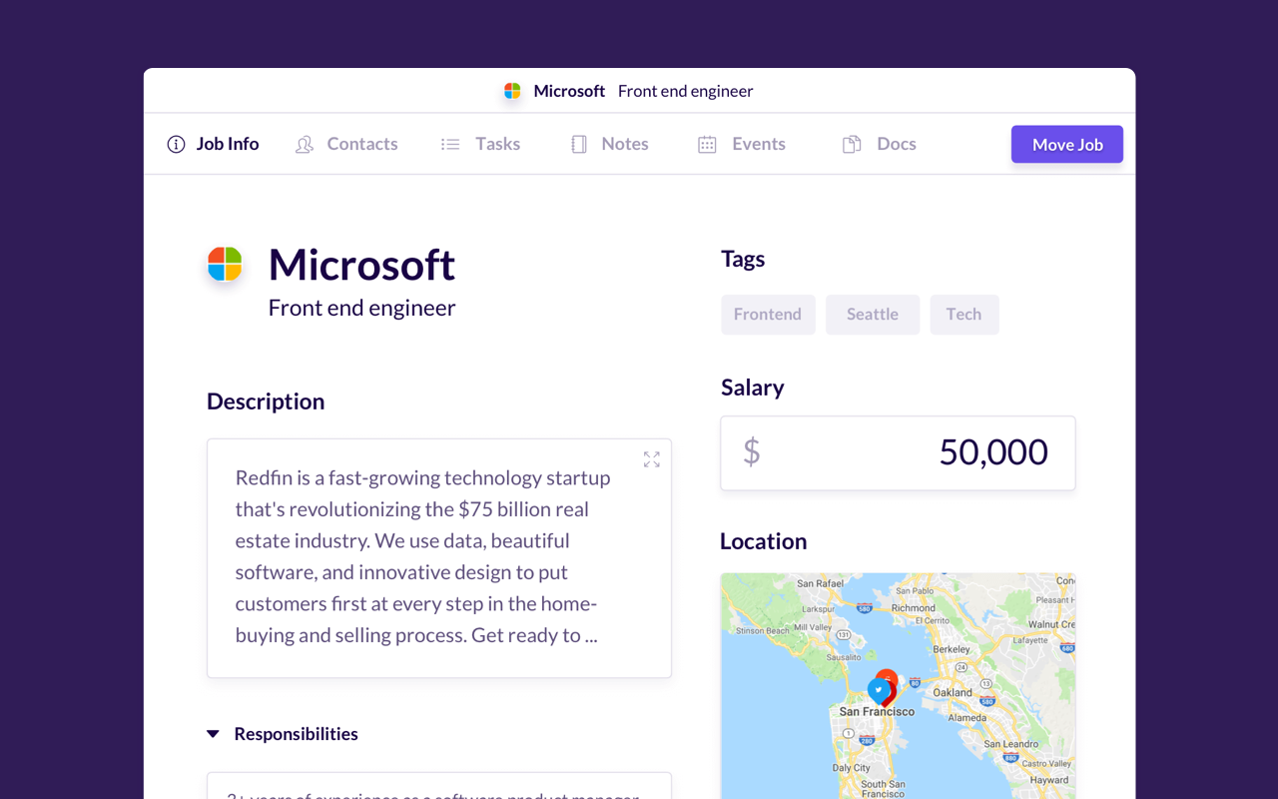
Task: Click Front end engineer in the title bar
Action: [686, 91]
